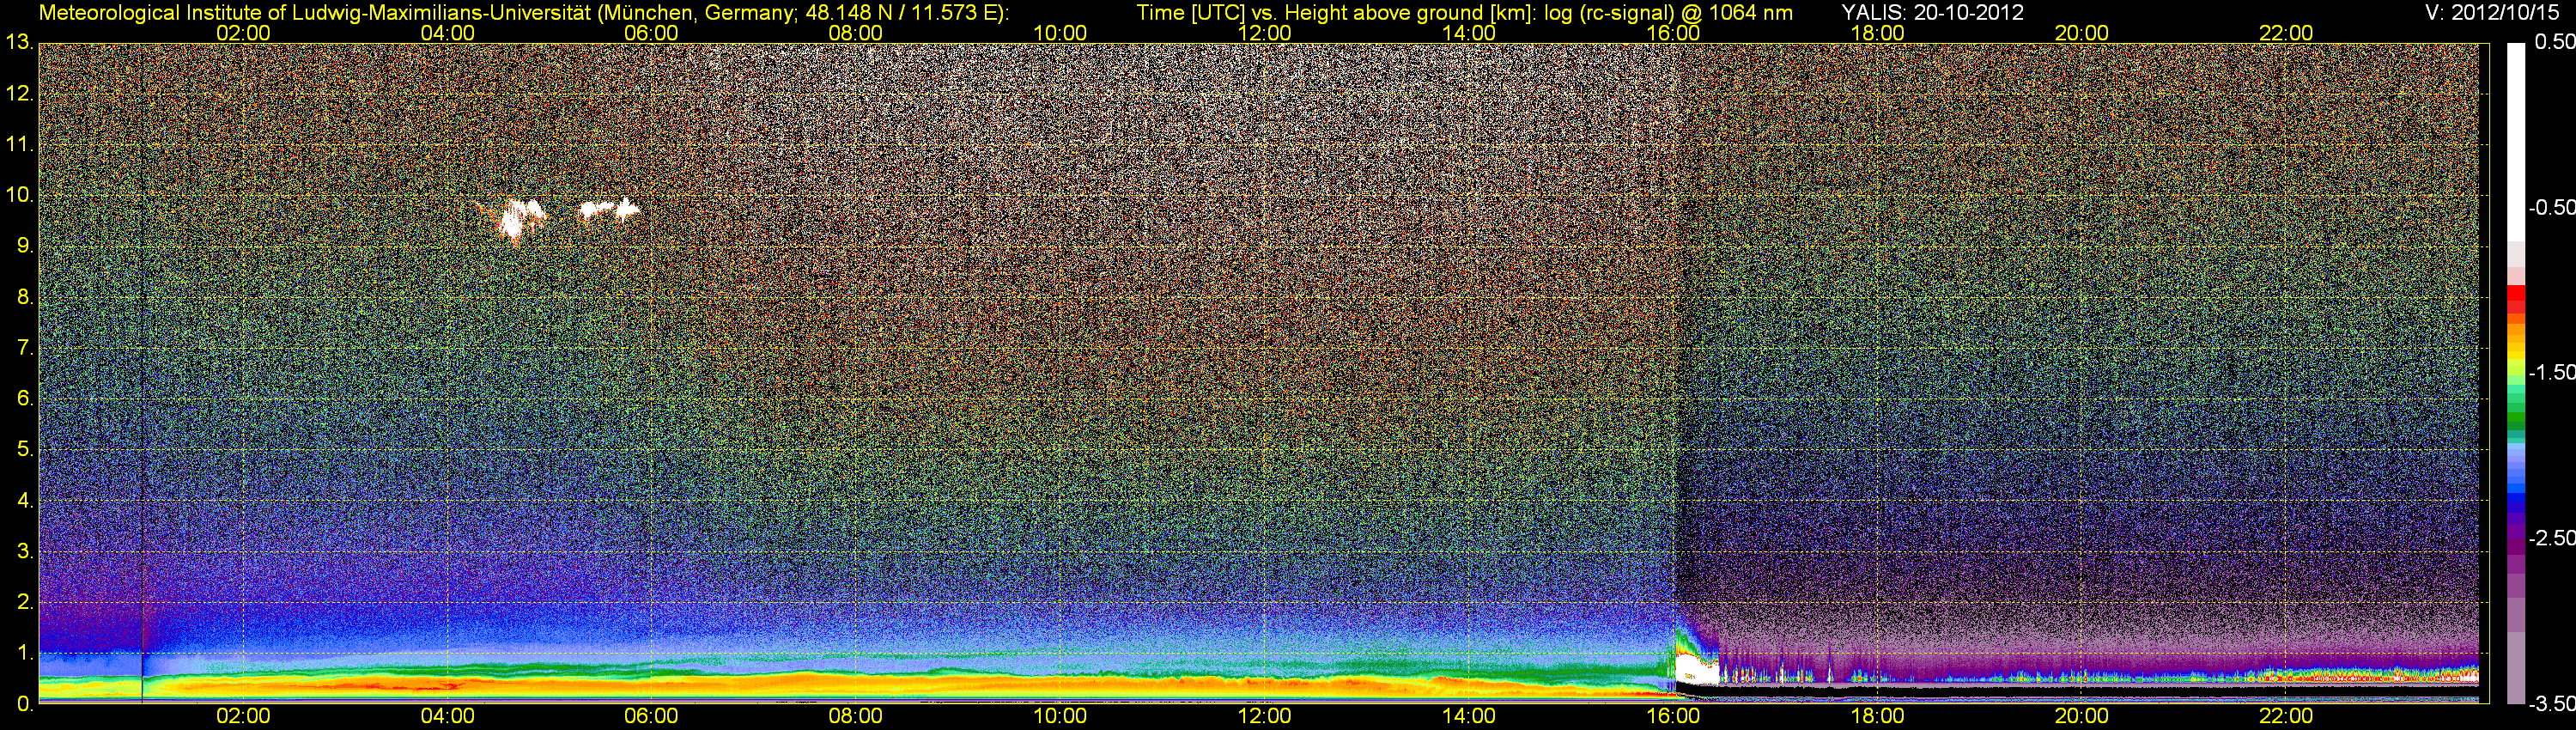Click the 22:00 label on the bottom time axis
This screenshot has width=2576, height=730.
tap(2286, 716)
